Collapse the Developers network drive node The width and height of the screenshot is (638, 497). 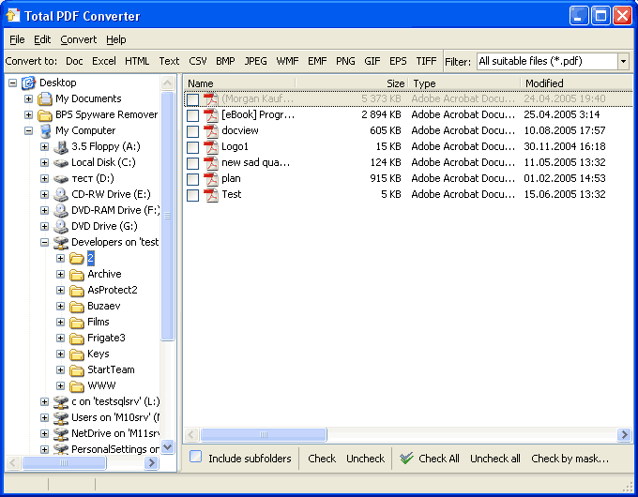coord(45,243)
